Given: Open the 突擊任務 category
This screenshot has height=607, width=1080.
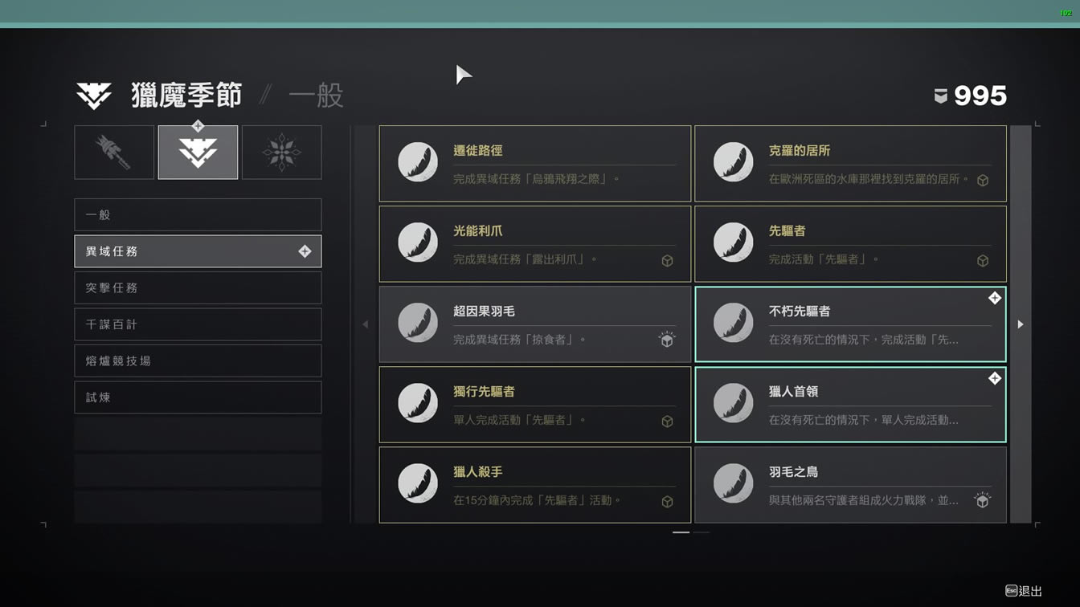Looking at the screenshot, I should point(198,288).
